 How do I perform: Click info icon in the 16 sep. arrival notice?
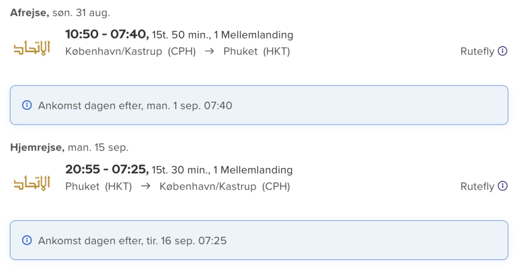pos(27,240)
